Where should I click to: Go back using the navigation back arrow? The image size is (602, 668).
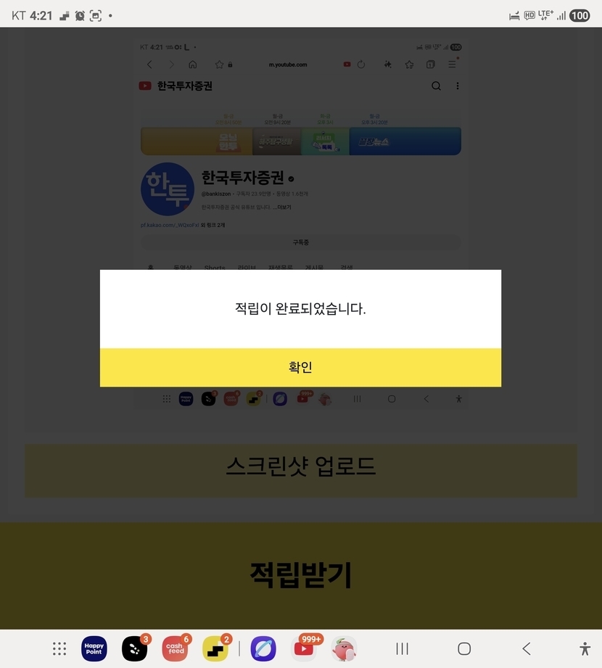point(527,649)
